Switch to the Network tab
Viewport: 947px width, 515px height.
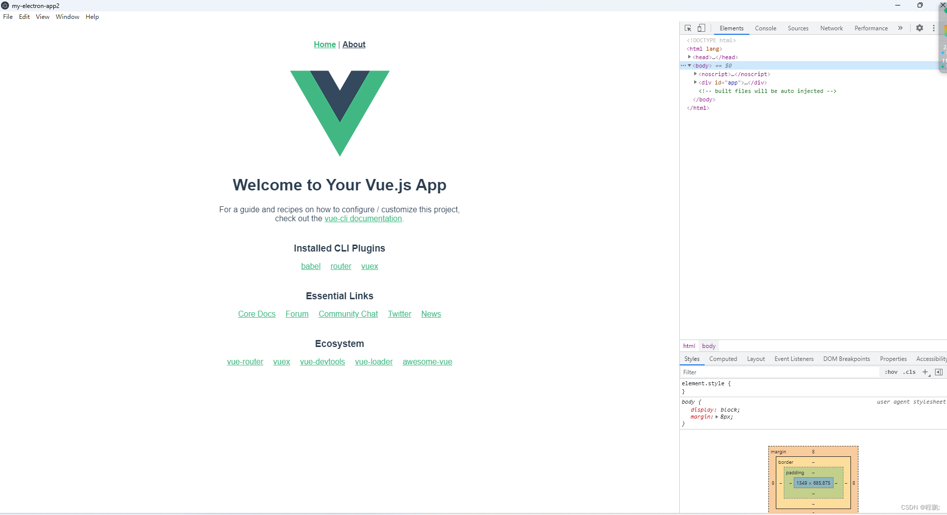click(832, 28)
